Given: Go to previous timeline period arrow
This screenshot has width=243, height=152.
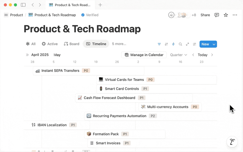Looking at the screenshot, I should 193,55.
